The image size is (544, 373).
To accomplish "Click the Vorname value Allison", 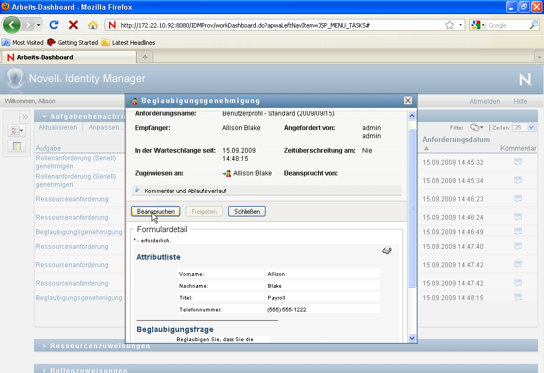I will [276, 274].
